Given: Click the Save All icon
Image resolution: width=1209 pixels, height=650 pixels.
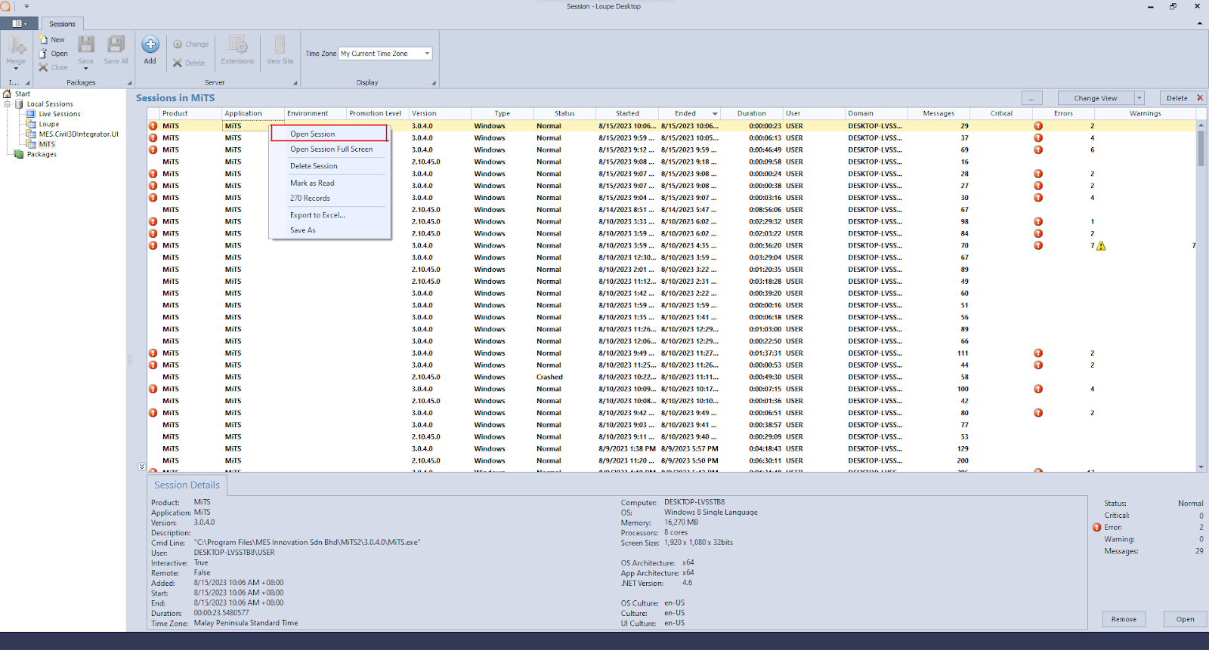Looking at the screenshot, I should click(x=116, y=45).
